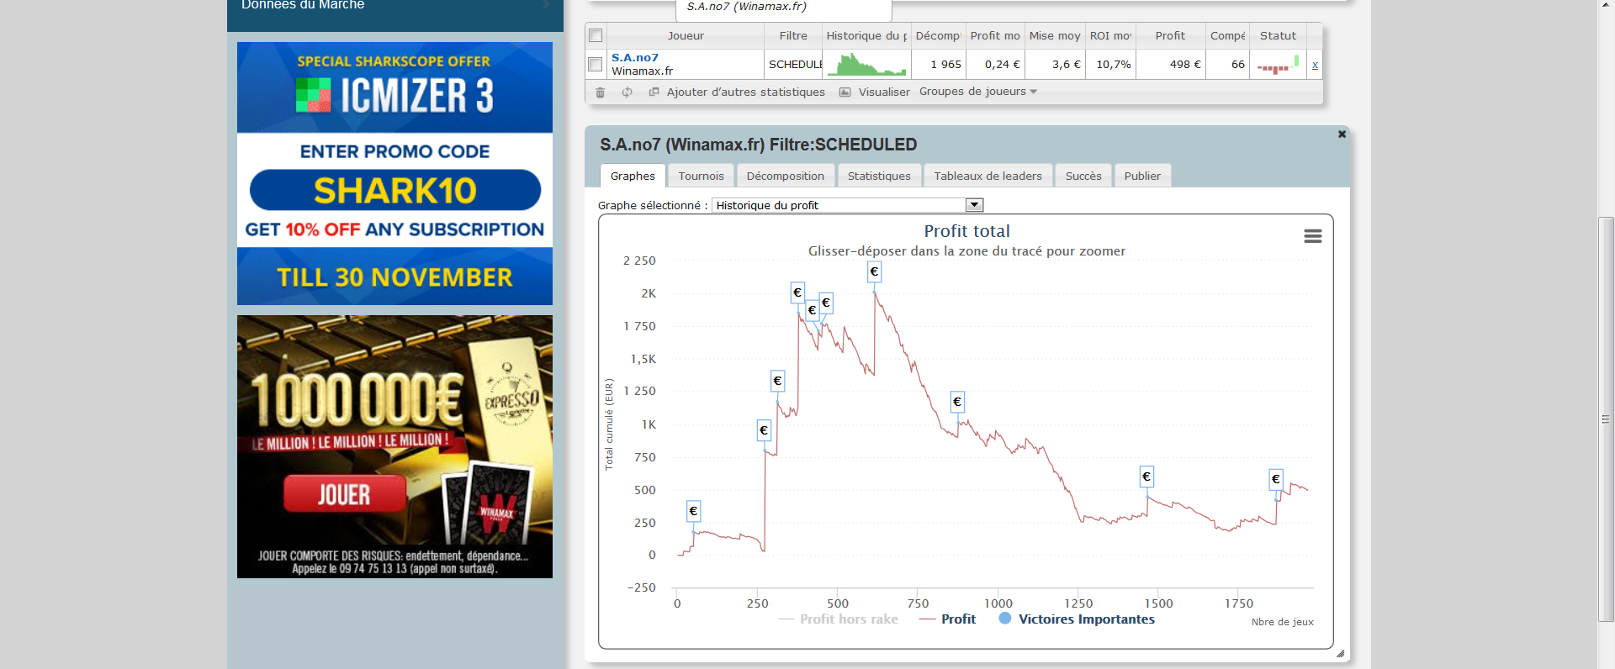Image resolution: width=1615 pixels, height=669 pixels.
Task: Click the Profit total chart title
Action: point(966,231)
